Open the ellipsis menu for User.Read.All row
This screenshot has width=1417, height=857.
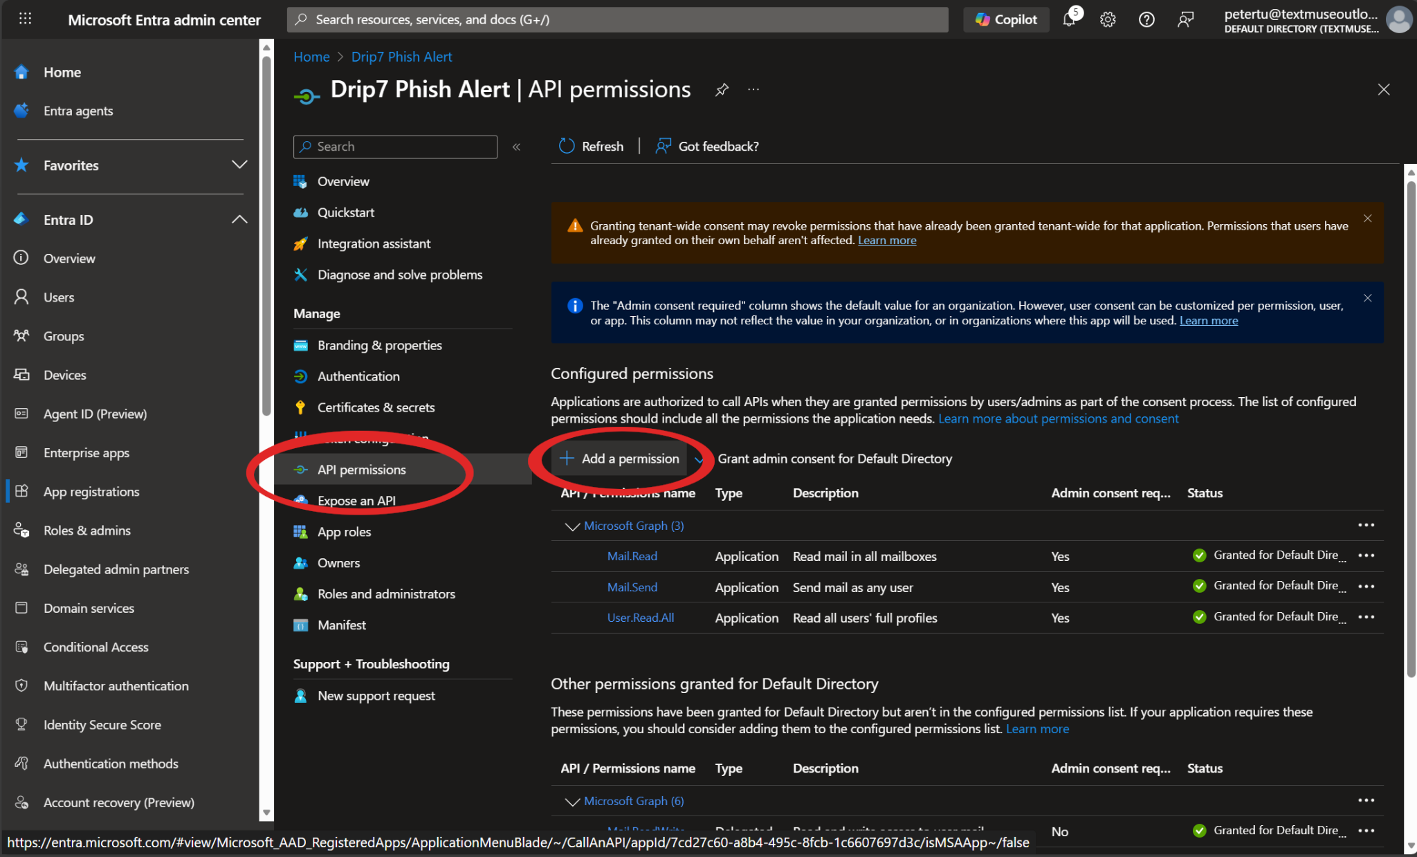[1366, 617]
